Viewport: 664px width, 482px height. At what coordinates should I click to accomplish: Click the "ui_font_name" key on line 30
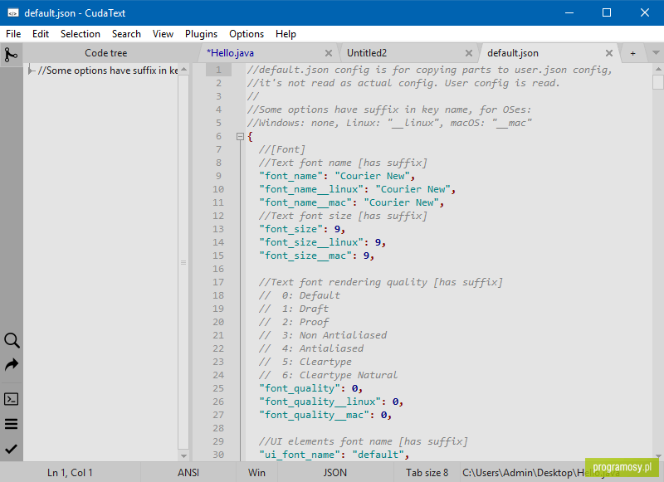click(x=300, y=455)
